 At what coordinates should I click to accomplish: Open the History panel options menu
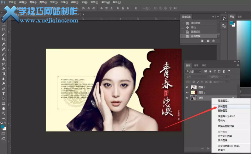tap(218, 17)
